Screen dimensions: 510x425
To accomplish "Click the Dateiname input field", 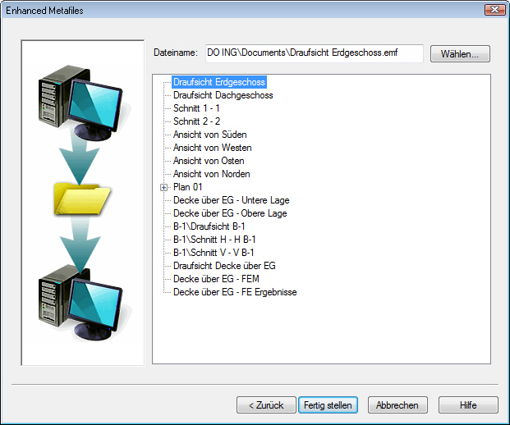I will pyautogui.click(x=315, y=53).
